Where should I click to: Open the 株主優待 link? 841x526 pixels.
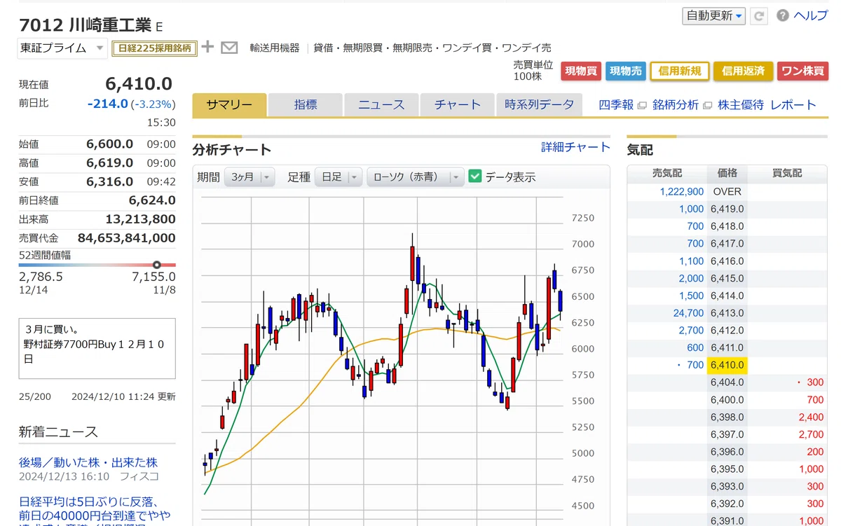coord(741,105)
